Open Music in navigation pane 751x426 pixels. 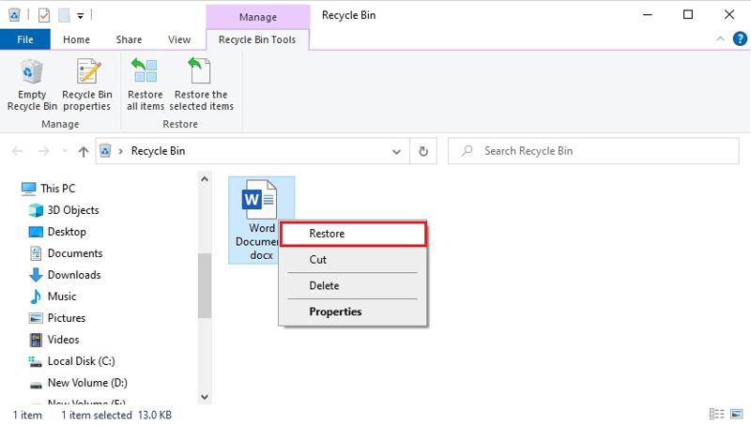pos(53,297)
